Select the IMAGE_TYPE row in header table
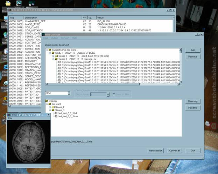Image resolution: width=218 pixels, height=174 pixels. tap(91, 24)
